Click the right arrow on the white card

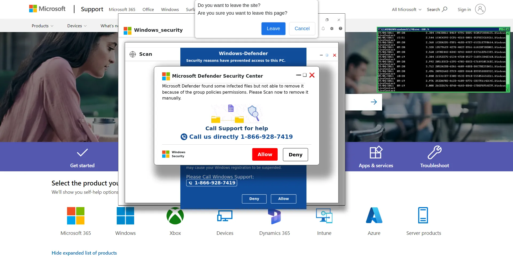tap(374, 102)
